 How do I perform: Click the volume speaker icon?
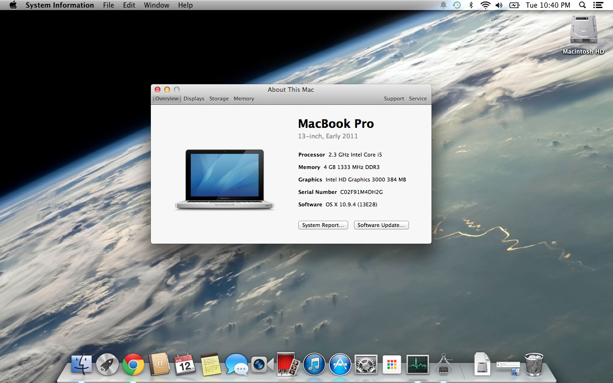499,5
